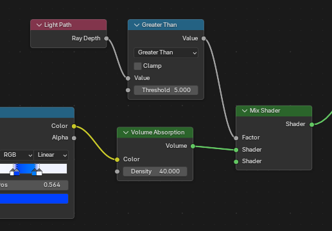
Task: Click Mix Shader Factor input socket
Action: pyautogui.click(x=236, y=138)
